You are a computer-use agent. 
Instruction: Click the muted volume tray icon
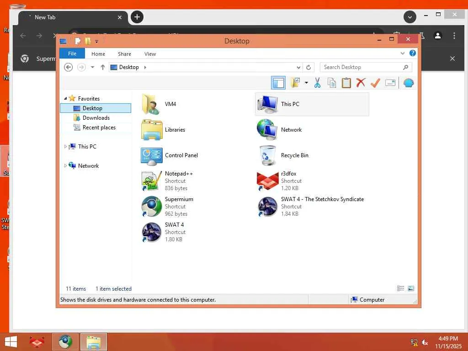pyautogui.click(x=425, y=342)
